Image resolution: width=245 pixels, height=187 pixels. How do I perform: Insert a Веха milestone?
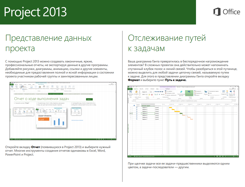210,93
